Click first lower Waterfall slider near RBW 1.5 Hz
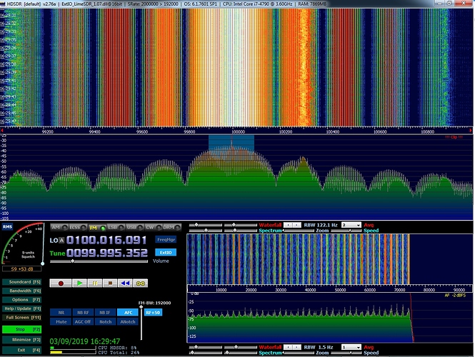The height and width of the screenshot is (357, 475). [206, 347]
